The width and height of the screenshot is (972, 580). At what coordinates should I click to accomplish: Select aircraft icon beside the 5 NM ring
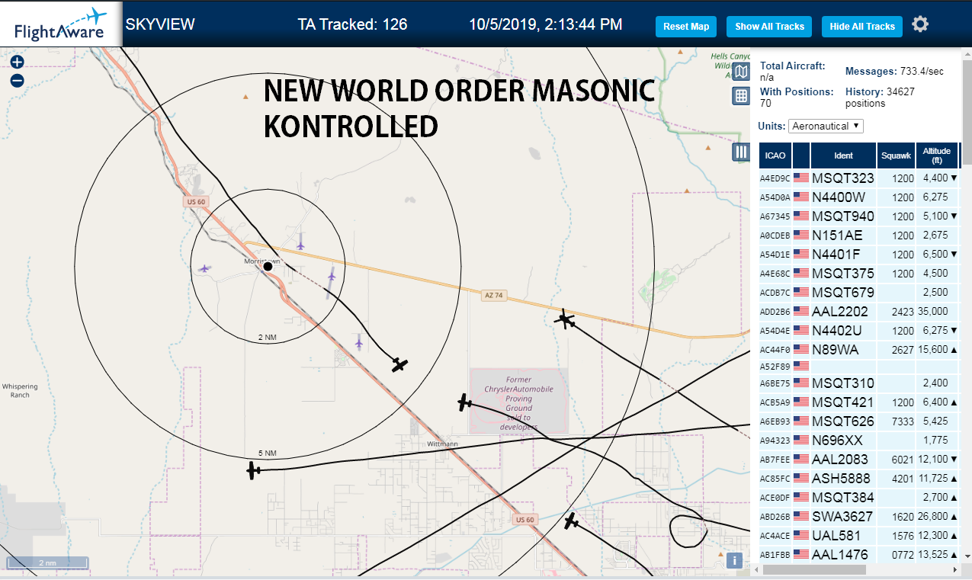(x=254, y=470)
